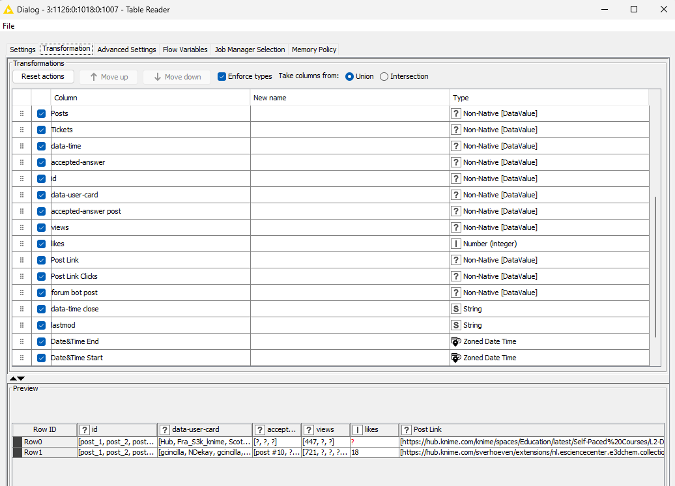Click drag handle of Post Link row
Screen dimensions: 675x486
click(22, 260)
